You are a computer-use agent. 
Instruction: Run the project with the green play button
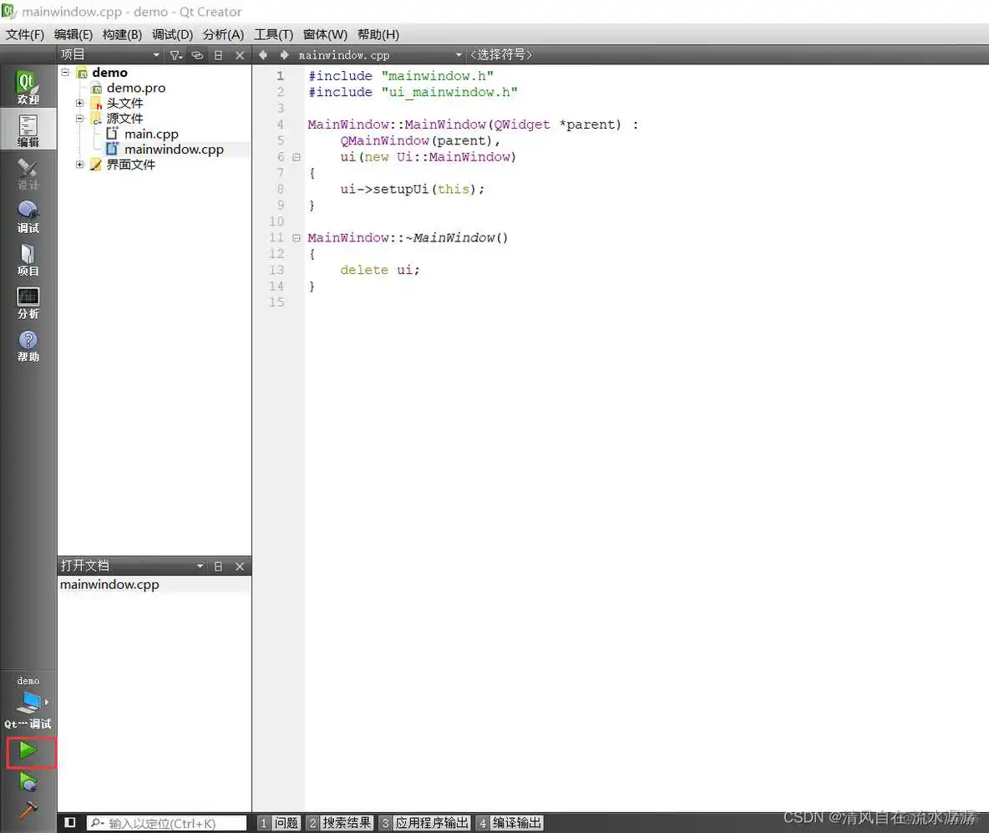pyautogui.click(x=28, y=751)
